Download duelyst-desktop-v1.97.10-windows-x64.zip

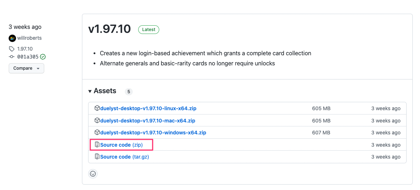tap(153, 133)
